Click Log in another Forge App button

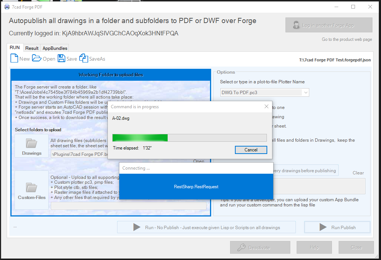pos(329,25)
